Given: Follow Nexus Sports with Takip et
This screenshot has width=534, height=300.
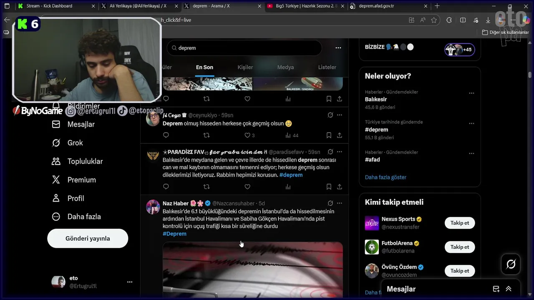Looking at the screenshot, I should tap(460, 223).
